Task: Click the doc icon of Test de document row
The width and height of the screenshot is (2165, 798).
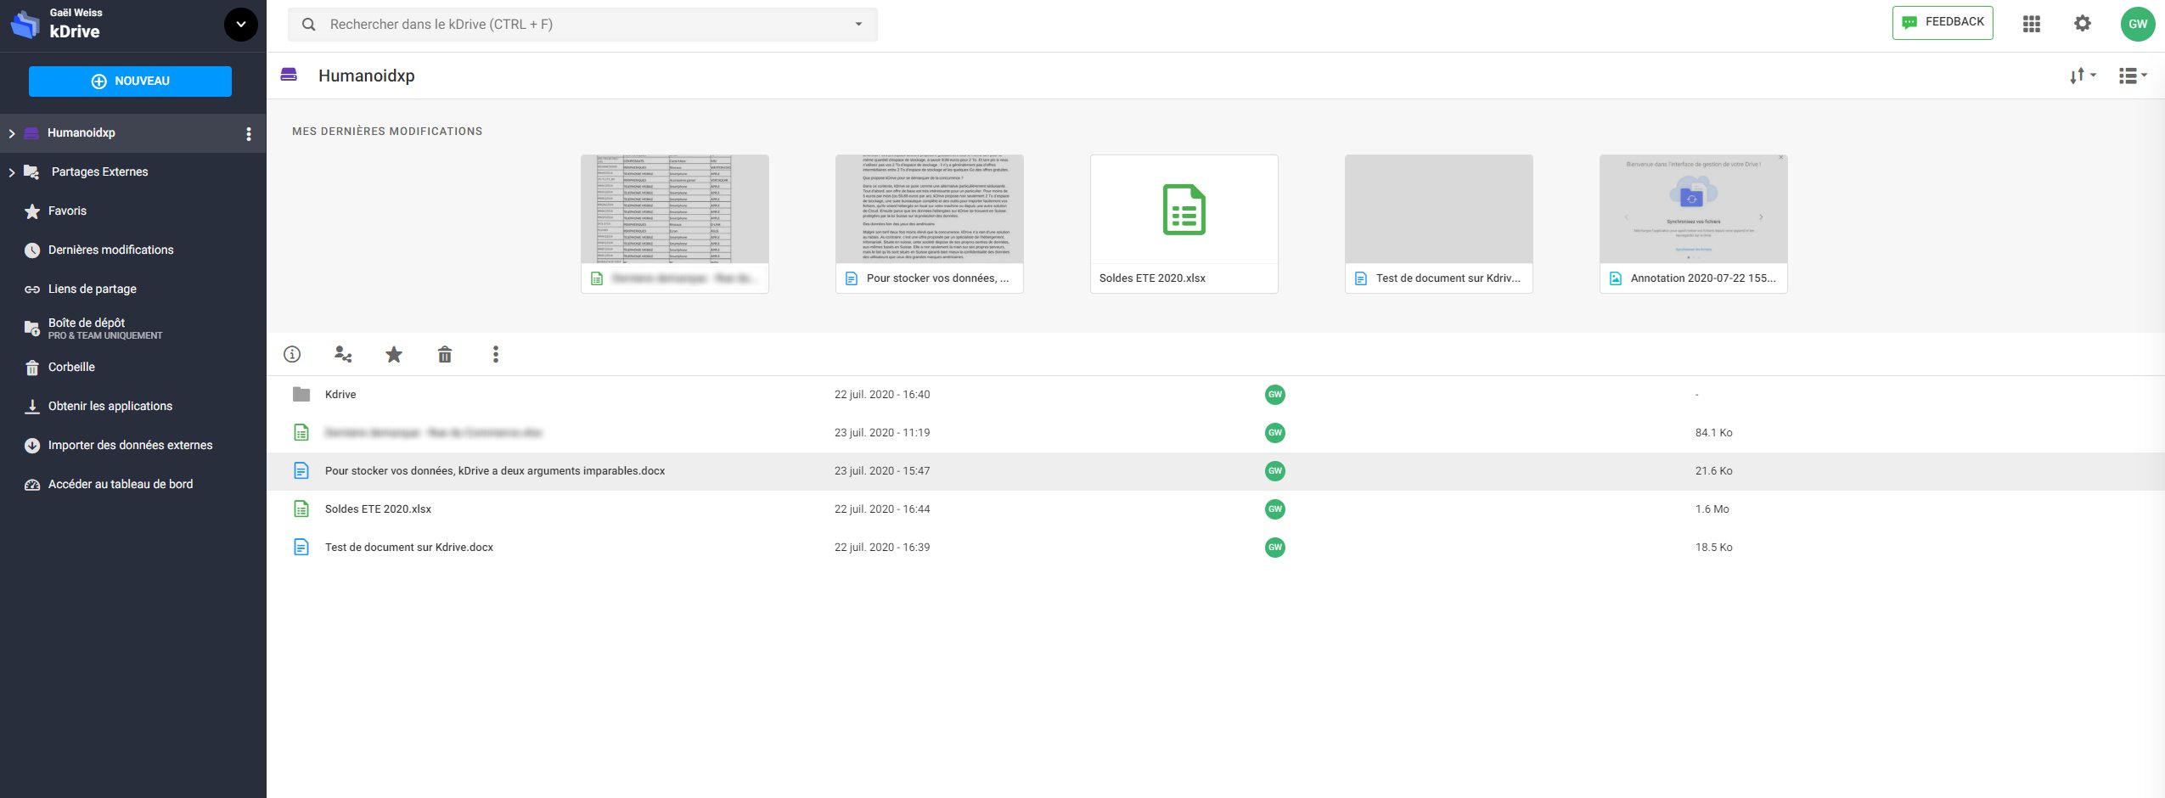Action: [x=301, y=547]
